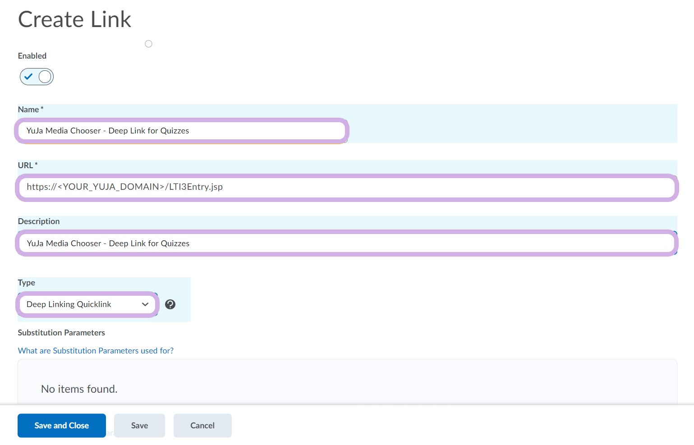Click the Save button
Image resolution: width=694 pixels, height=445 pixels.
click(x=139, y=426)
